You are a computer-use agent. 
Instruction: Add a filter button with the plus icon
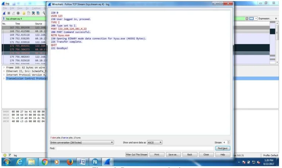pos(276,19)
